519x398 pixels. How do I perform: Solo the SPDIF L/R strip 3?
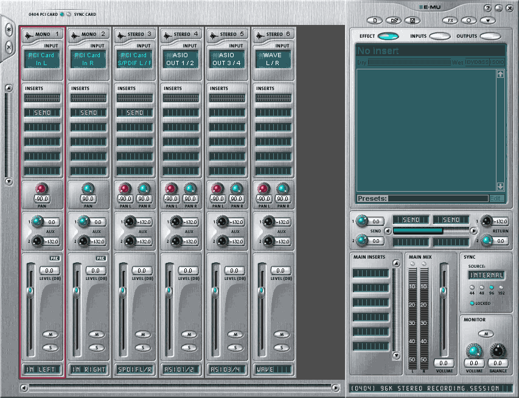pos(143,347)
